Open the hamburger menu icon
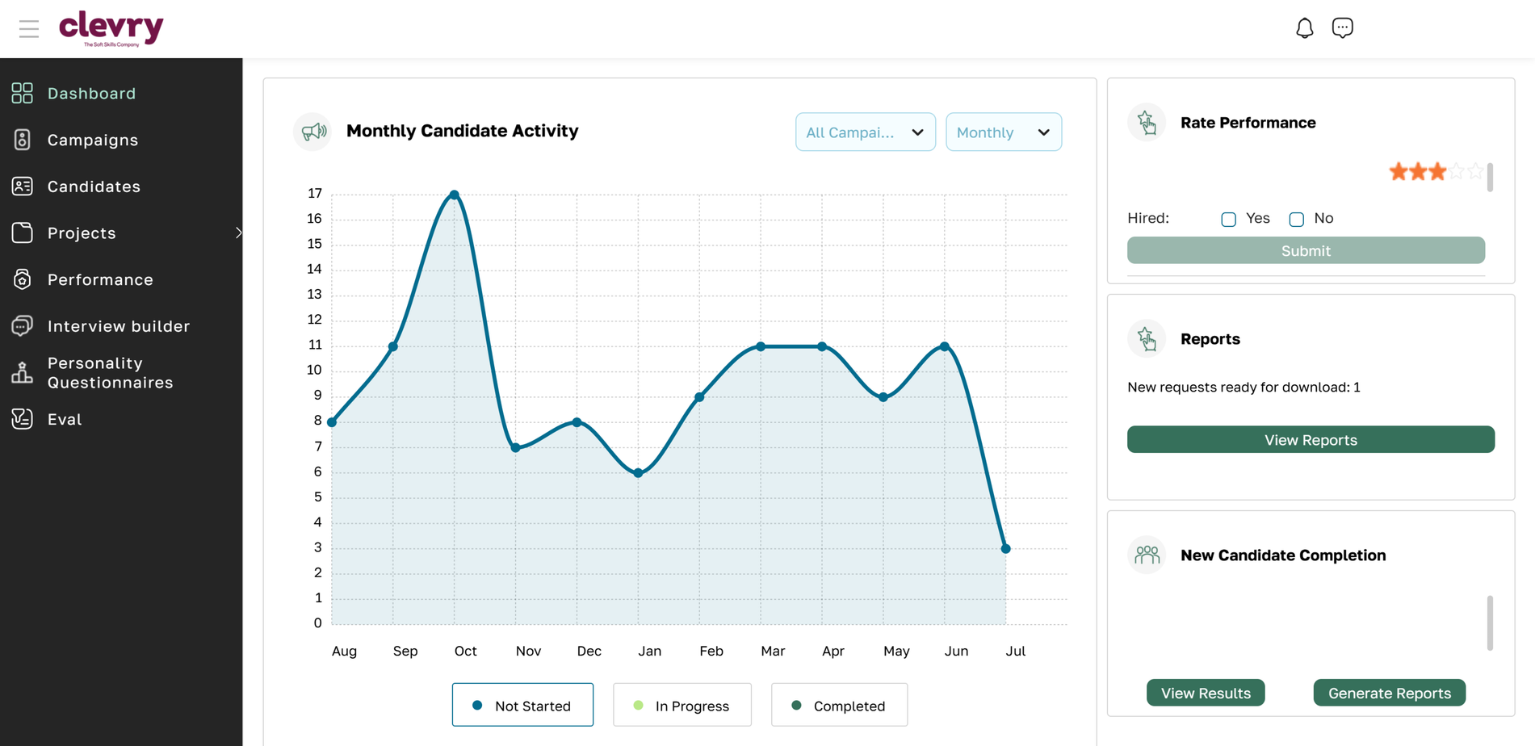The image size is (1535, 746). point(29,29)
